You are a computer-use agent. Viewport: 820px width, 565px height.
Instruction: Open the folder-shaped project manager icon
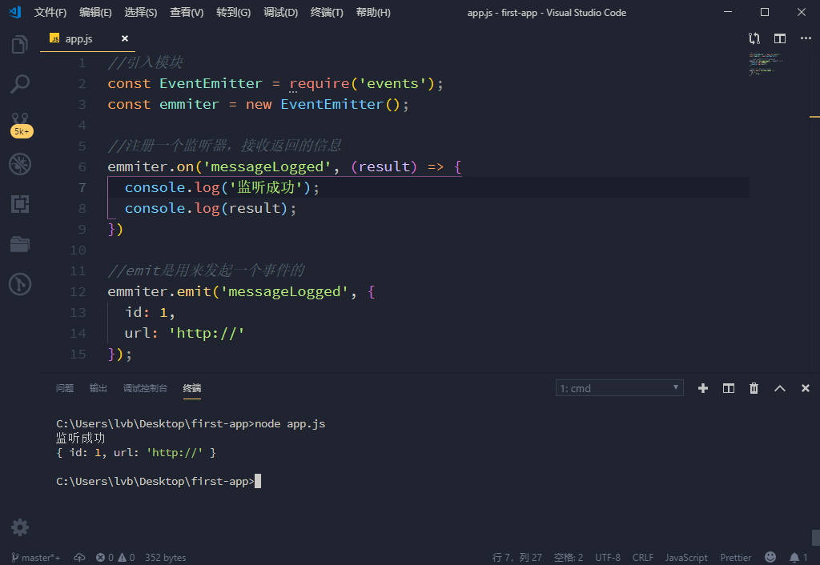click(x=20, y=243)
